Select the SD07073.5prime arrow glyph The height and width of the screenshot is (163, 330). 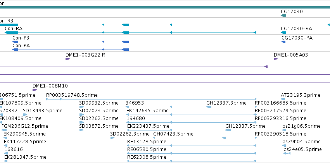(82, 115)
